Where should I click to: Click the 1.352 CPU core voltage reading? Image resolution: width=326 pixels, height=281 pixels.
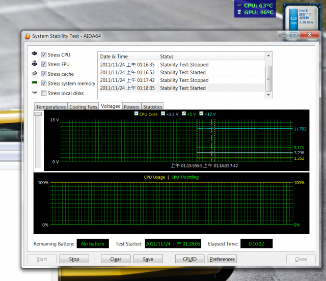point(299,158)
